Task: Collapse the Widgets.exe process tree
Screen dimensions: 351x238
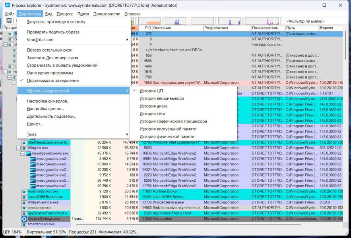Action: 18,148
